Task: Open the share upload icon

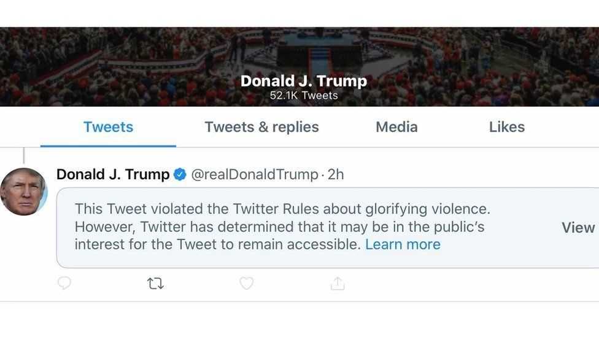Action: [338, 283]
